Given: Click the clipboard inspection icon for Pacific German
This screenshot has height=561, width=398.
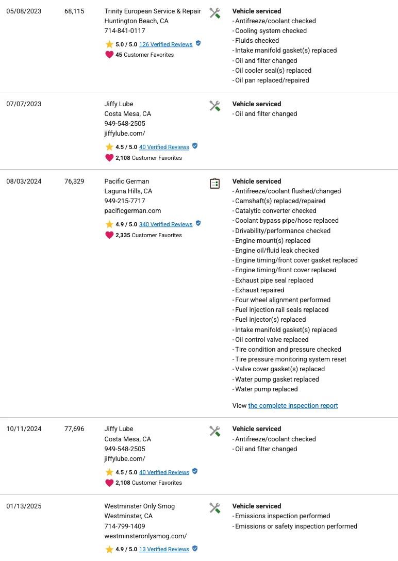Looking at the screenshot, I should pos(214,184).
